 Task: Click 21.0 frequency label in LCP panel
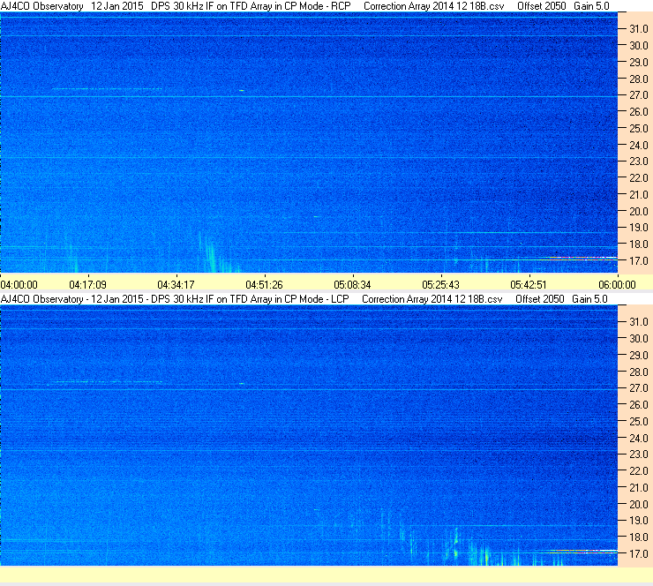click(x=638, y=488)
